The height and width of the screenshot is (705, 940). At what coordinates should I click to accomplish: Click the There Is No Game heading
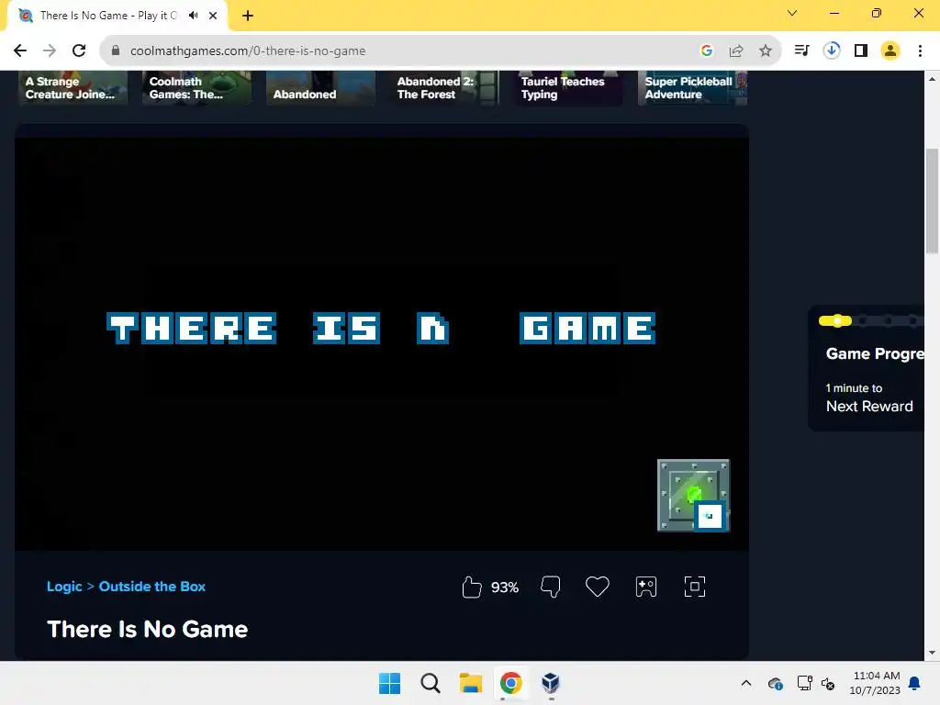[148, 629]
